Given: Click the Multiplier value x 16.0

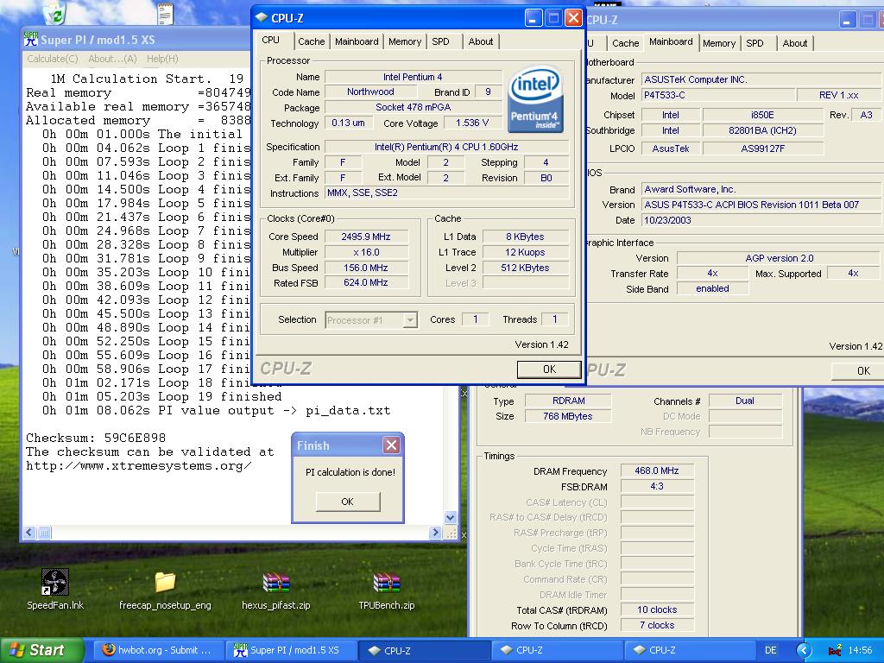Looking at the screenshot, I should (x=366, y=253).
